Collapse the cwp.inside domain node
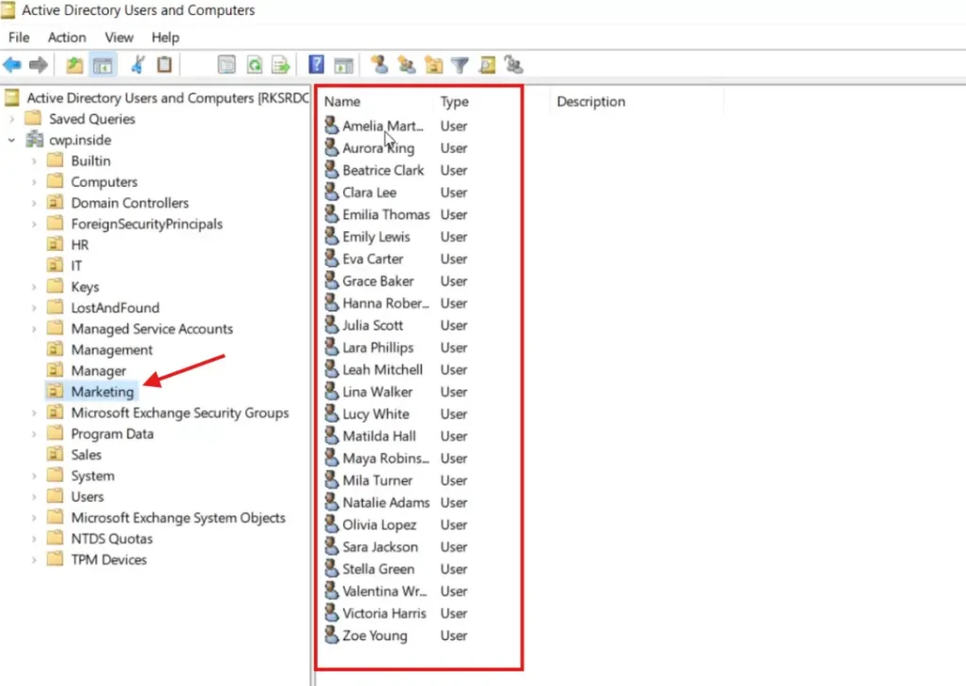 tap(11, 140)
